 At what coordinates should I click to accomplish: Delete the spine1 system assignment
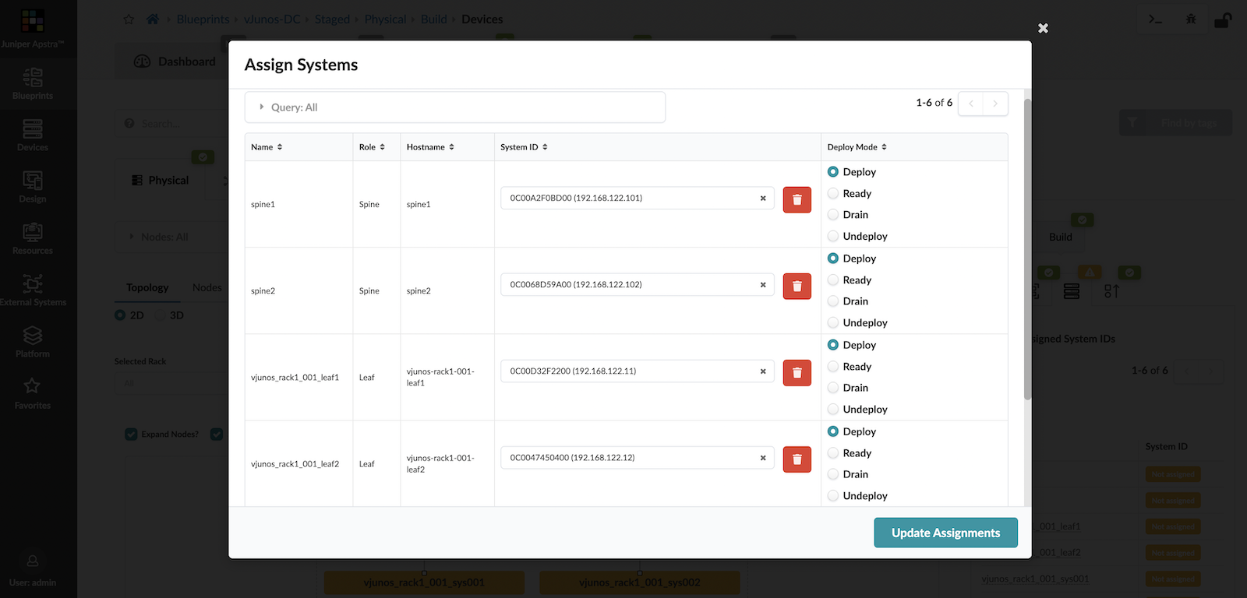[797, 200]
